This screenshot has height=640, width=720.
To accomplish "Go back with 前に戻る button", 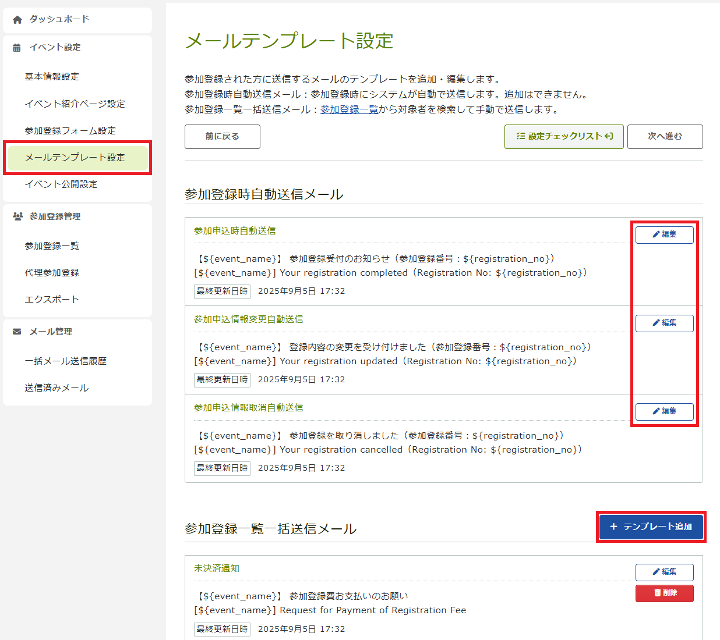I will tap(222, 137).
